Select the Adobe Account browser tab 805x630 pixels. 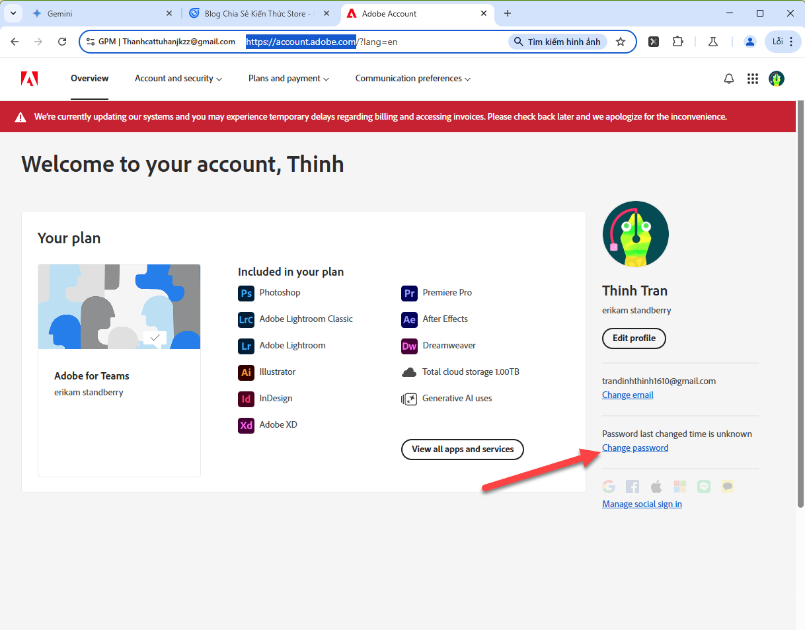(416, 13)
